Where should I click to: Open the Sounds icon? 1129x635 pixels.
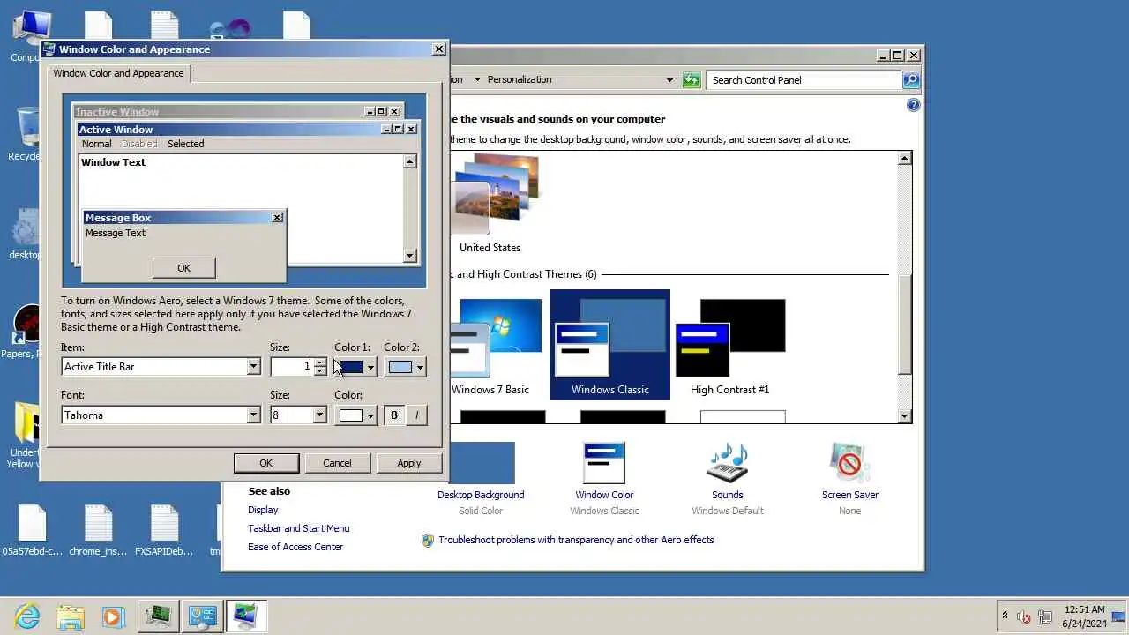pyautogui.click(x=728, y=463)
